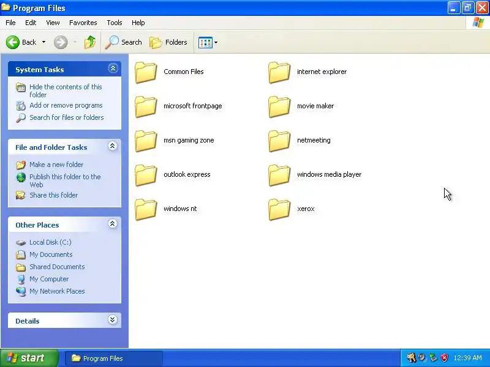
Task: Select the movie maker folder icon
Action: click(279, 106)
